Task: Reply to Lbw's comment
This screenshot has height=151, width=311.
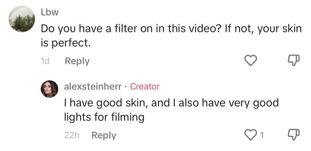Action: [x=77, y=61]
